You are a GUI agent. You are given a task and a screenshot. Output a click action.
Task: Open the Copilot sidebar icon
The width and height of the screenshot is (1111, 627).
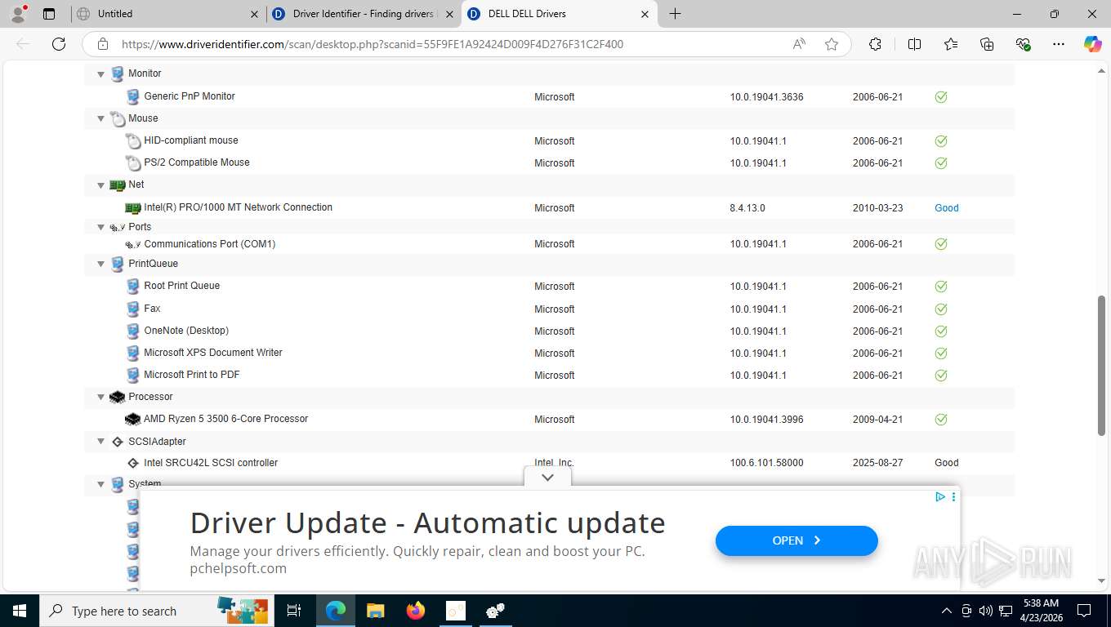[x=1092, y=44]
